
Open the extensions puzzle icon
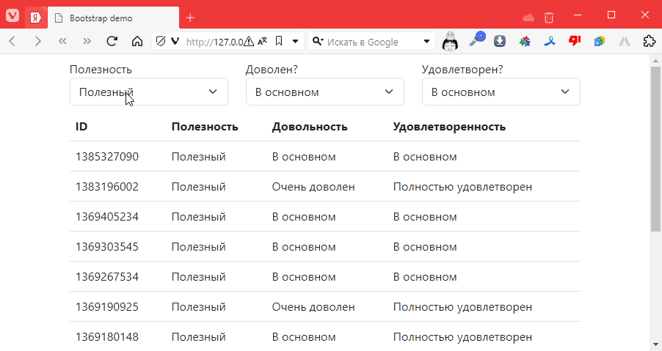click(649, 42)
